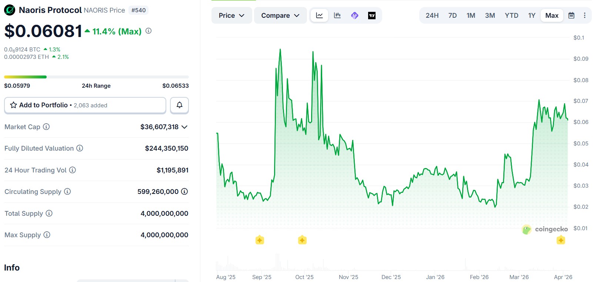Open the Price dropdown
The width and height of the screenshot is (597, 282).
pos(231,16)
